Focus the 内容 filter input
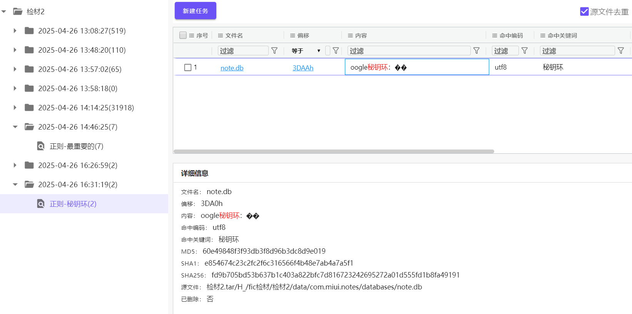The image size is (632, 314). tap(409, 51)
